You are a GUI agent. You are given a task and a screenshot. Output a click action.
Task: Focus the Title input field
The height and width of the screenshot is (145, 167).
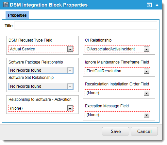click(86, 26)
